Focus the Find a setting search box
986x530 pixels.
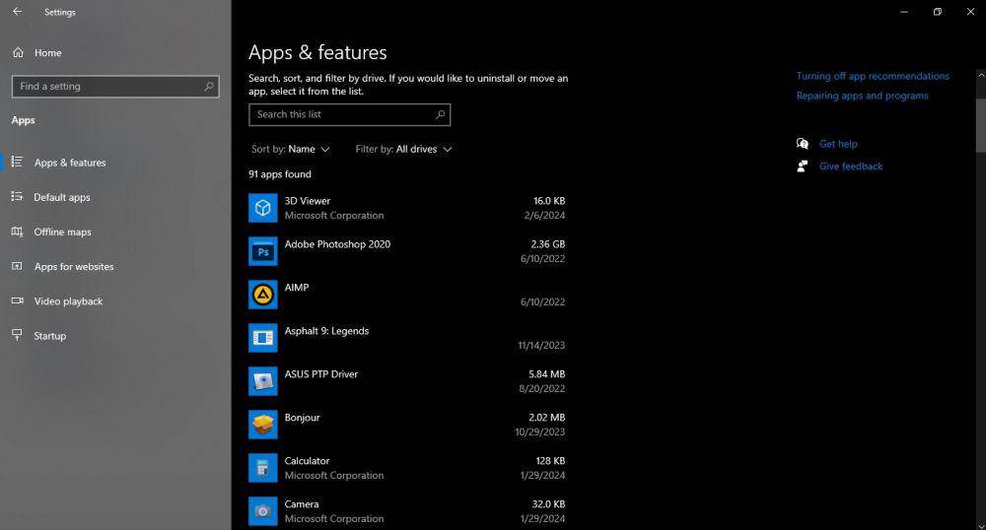tap(115, 86)
